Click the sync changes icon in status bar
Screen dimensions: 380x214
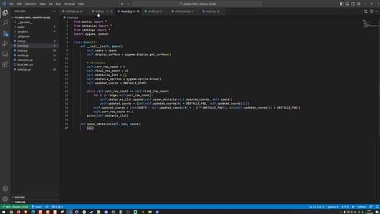pos(47,207)
